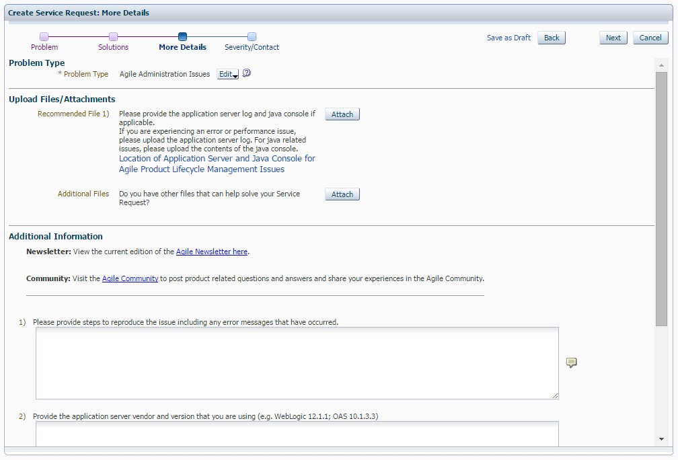
Task: Click the Next button
Action: [613, 38]
